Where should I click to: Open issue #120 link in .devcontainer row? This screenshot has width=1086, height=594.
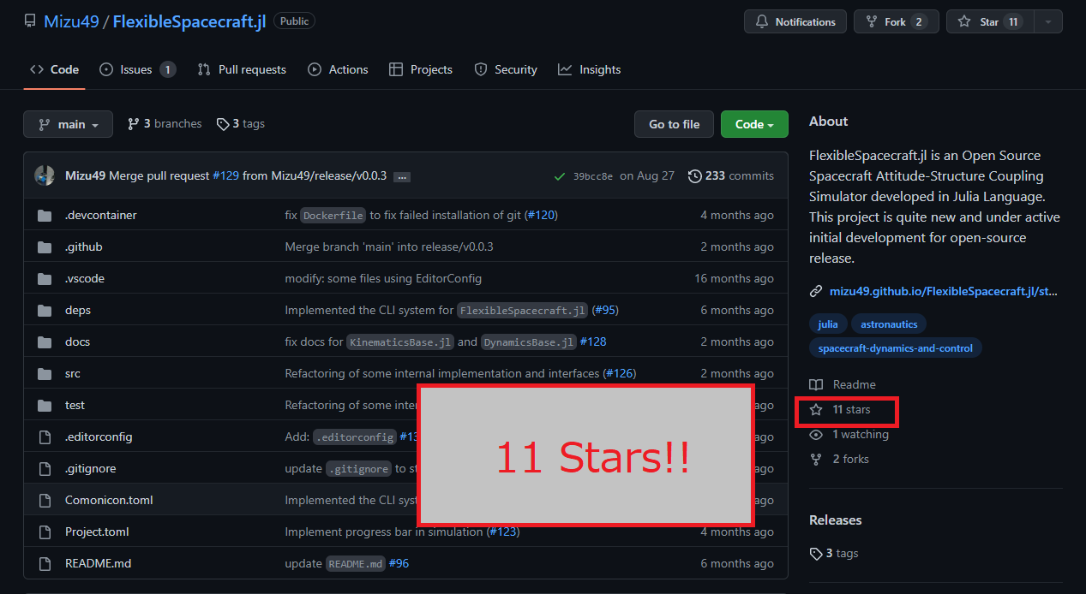tap(541, 215)
